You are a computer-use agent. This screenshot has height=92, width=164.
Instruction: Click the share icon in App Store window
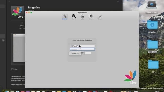[x=118, y=2]
